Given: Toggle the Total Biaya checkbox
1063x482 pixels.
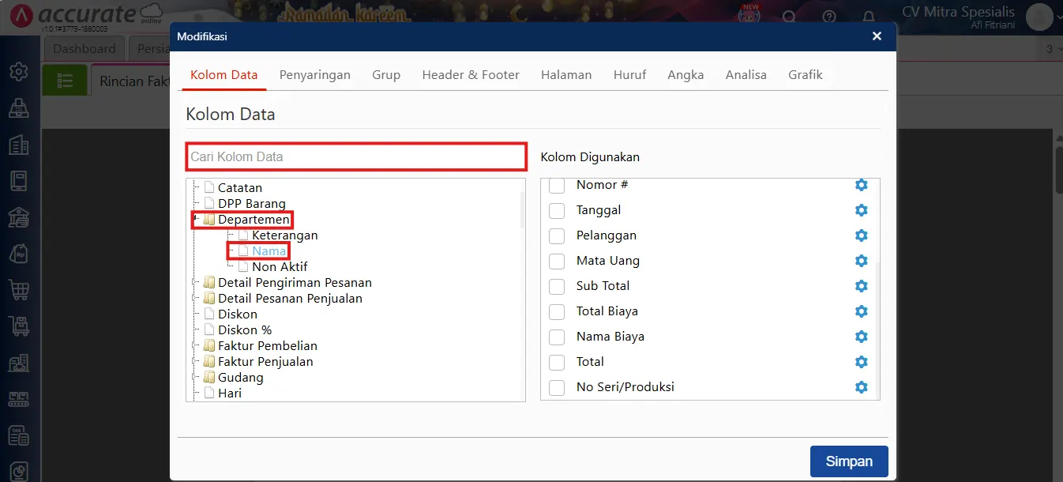Looking at the screenshot, I should [557, 311].
